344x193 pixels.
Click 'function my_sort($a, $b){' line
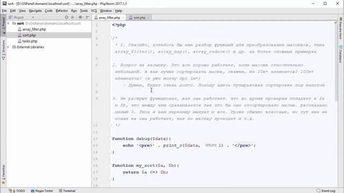146,166
